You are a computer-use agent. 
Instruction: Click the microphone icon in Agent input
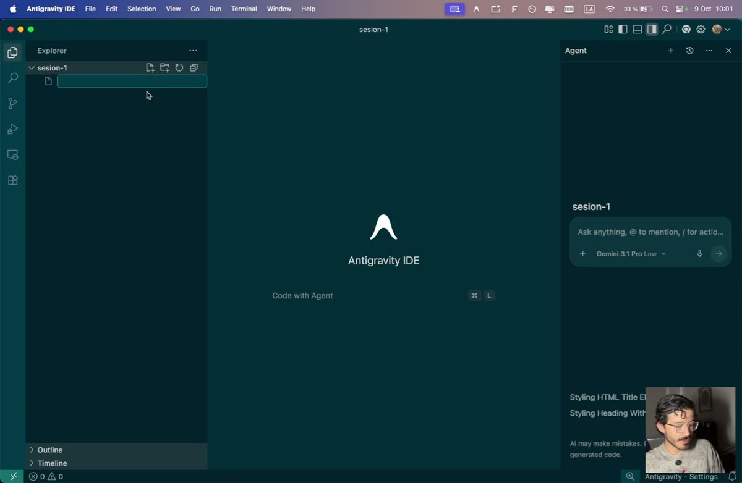coord(699,254)
